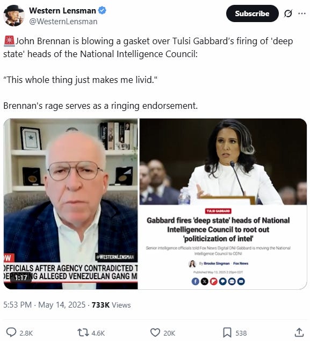
Task: Click the email icon in article
Action: point(241,282)
